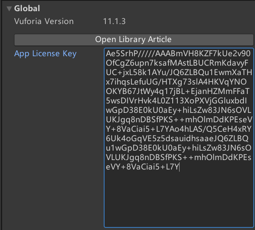This screenshot has width=255, height=230.
Task: Click the Open Library Article button
Action: tap(134, 39)
